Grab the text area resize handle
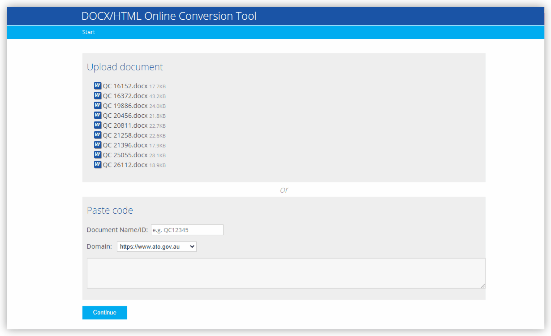The height and width of the screenshot is (336, 551). pos(483,286)
